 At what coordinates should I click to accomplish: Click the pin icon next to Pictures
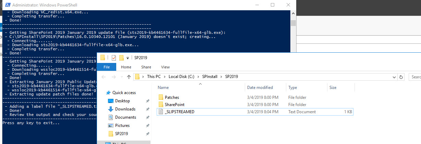tap(147, 126)
